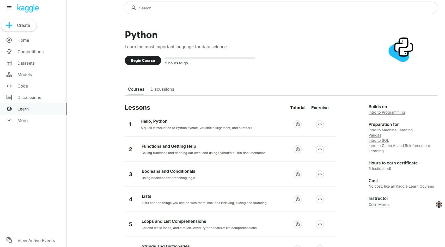The image size is (445, 247).
Task: Open the hamburger navigation menu
Action: (x=9, y=8)
